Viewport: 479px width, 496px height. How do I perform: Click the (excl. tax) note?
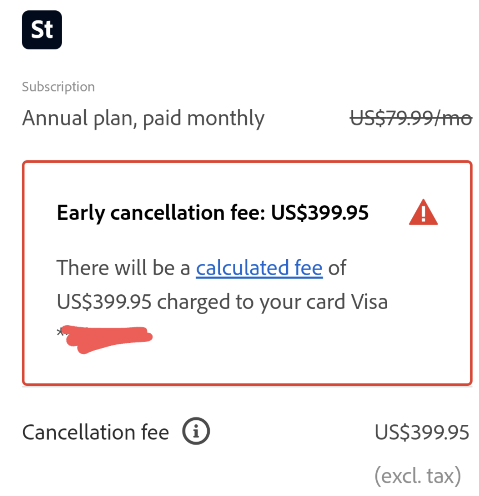pyautogui.click(x=417, y=475)
